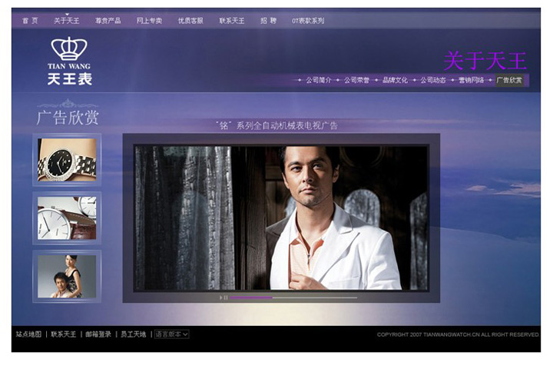Click the video progress bar

(x=293, y=298)
